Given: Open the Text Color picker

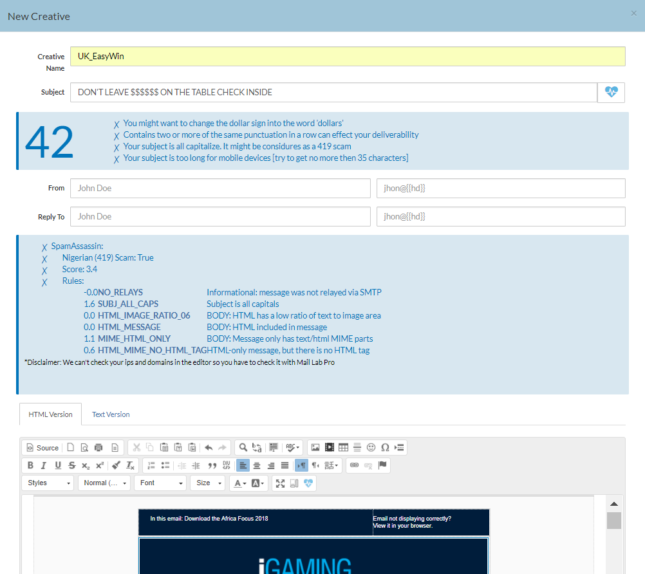Looking at the screenshot, I should click(240, 483).
